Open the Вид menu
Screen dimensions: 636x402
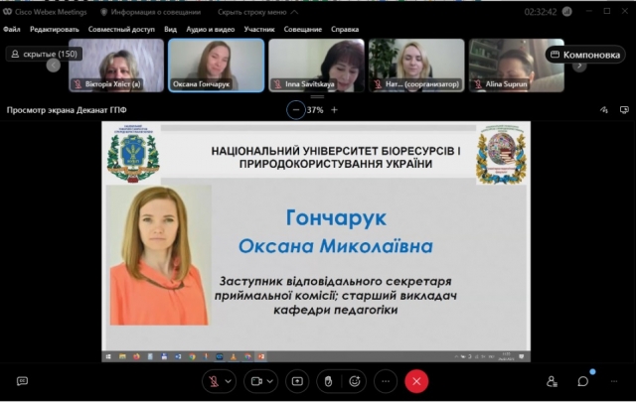[x=170, y=29]
